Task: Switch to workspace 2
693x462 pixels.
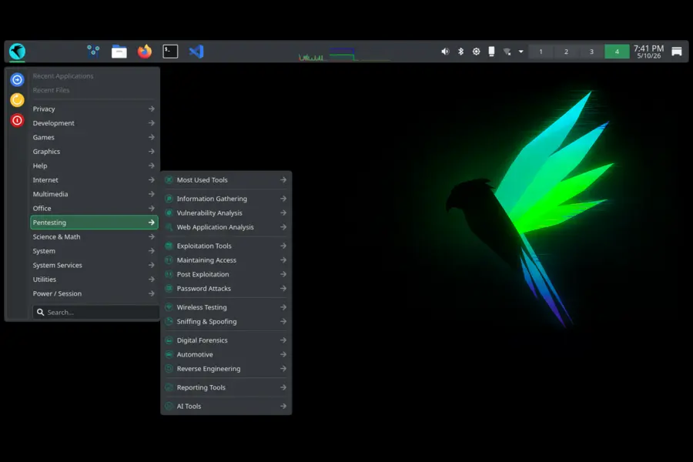Action: tap(566, 52)
